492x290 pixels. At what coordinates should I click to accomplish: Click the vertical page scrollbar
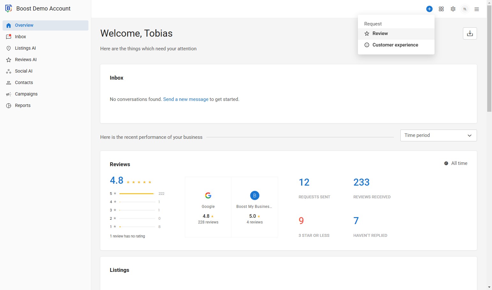(x=489, y=64)
